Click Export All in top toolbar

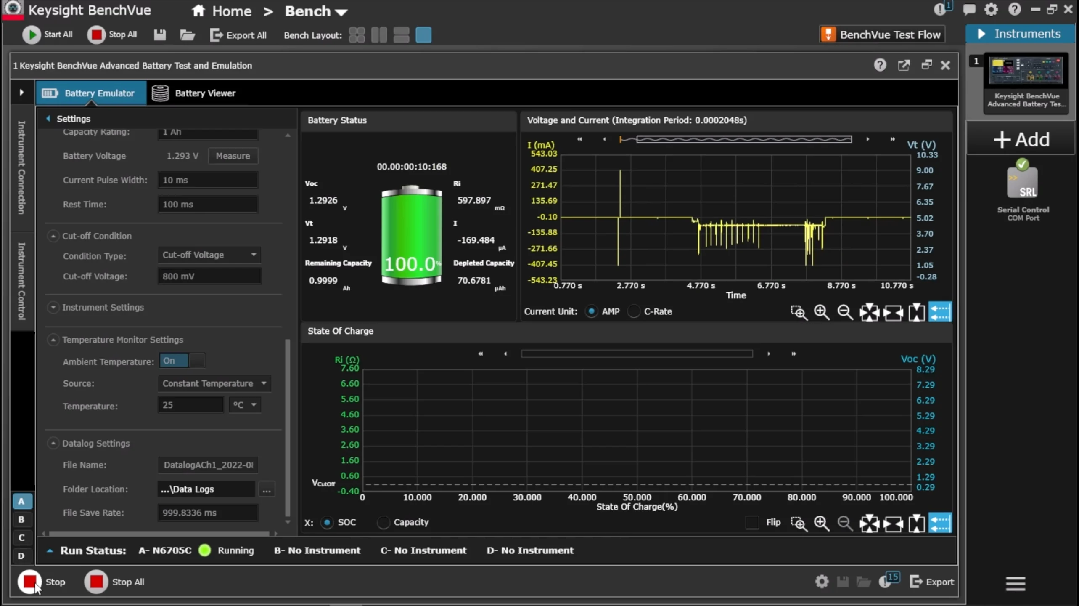coord(238,35)
